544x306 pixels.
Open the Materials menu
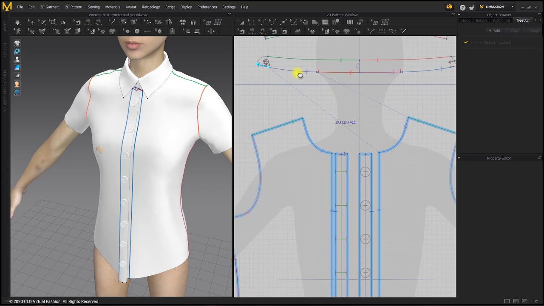tap(113, 7)
